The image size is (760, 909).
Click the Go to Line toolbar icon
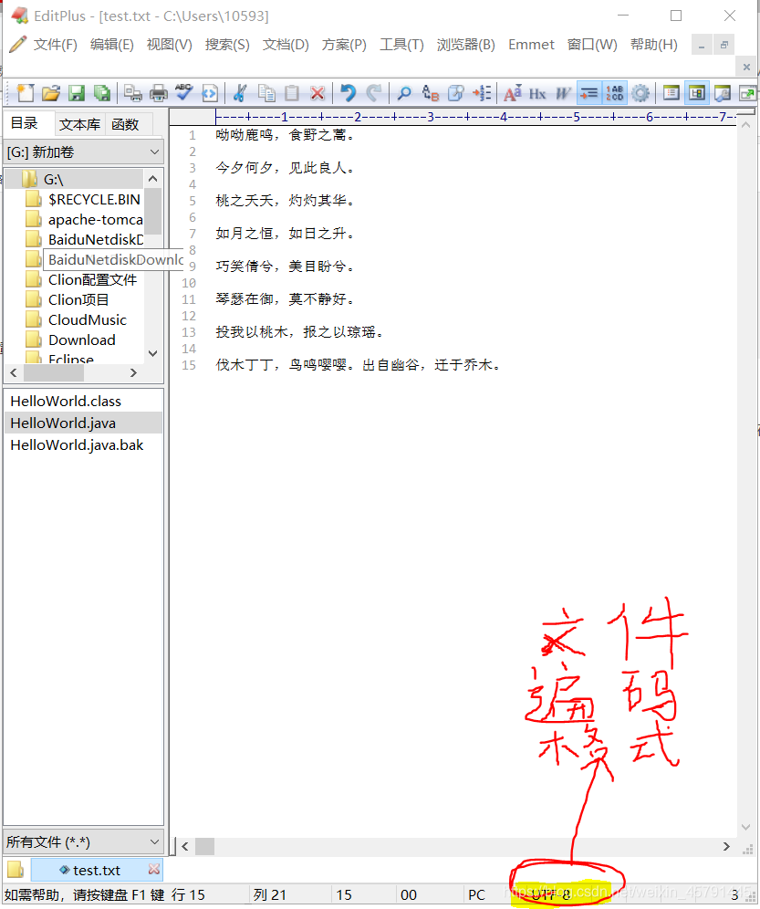click(481, 93)
